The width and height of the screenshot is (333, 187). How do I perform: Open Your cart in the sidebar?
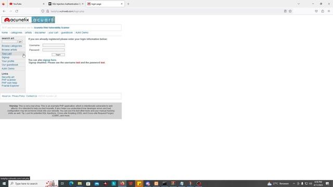[x=7, y=54]
